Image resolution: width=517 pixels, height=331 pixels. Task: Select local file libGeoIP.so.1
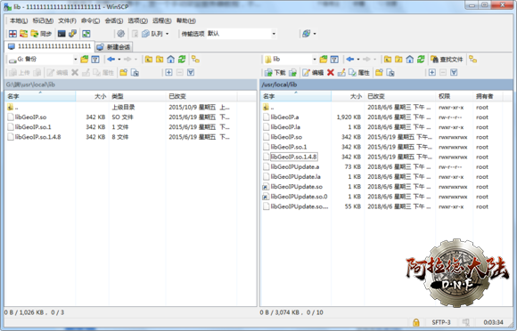[33, 127]
